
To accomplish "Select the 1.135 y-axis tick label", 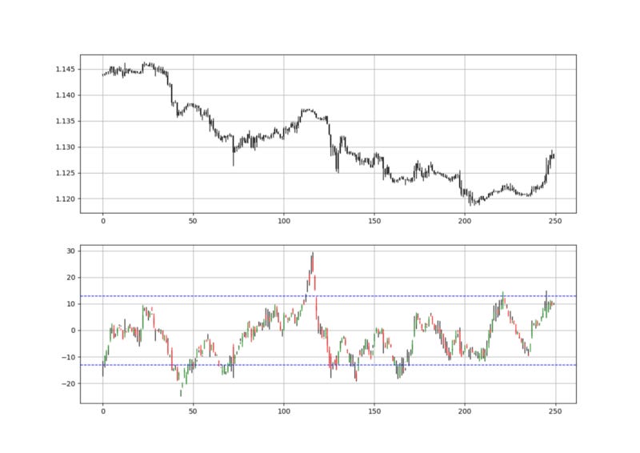I will (x=66, y=122).
